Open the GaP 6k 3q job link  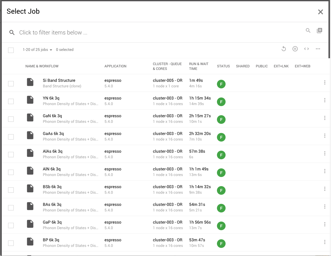click(x=52, y=222)
